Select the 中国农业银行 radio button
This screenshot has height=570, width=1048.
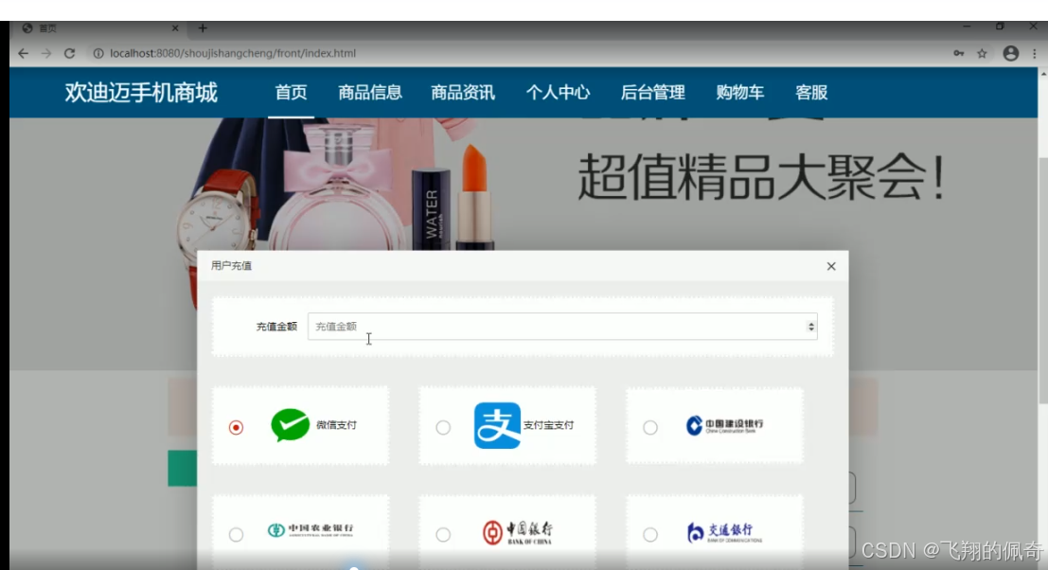point(236,535)
